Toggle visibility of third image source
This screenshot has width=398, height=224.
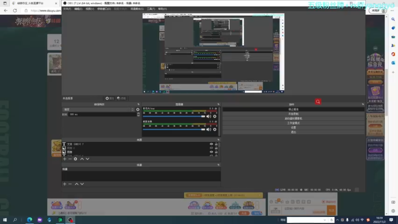pyautogui.click(x=211, y=152)
